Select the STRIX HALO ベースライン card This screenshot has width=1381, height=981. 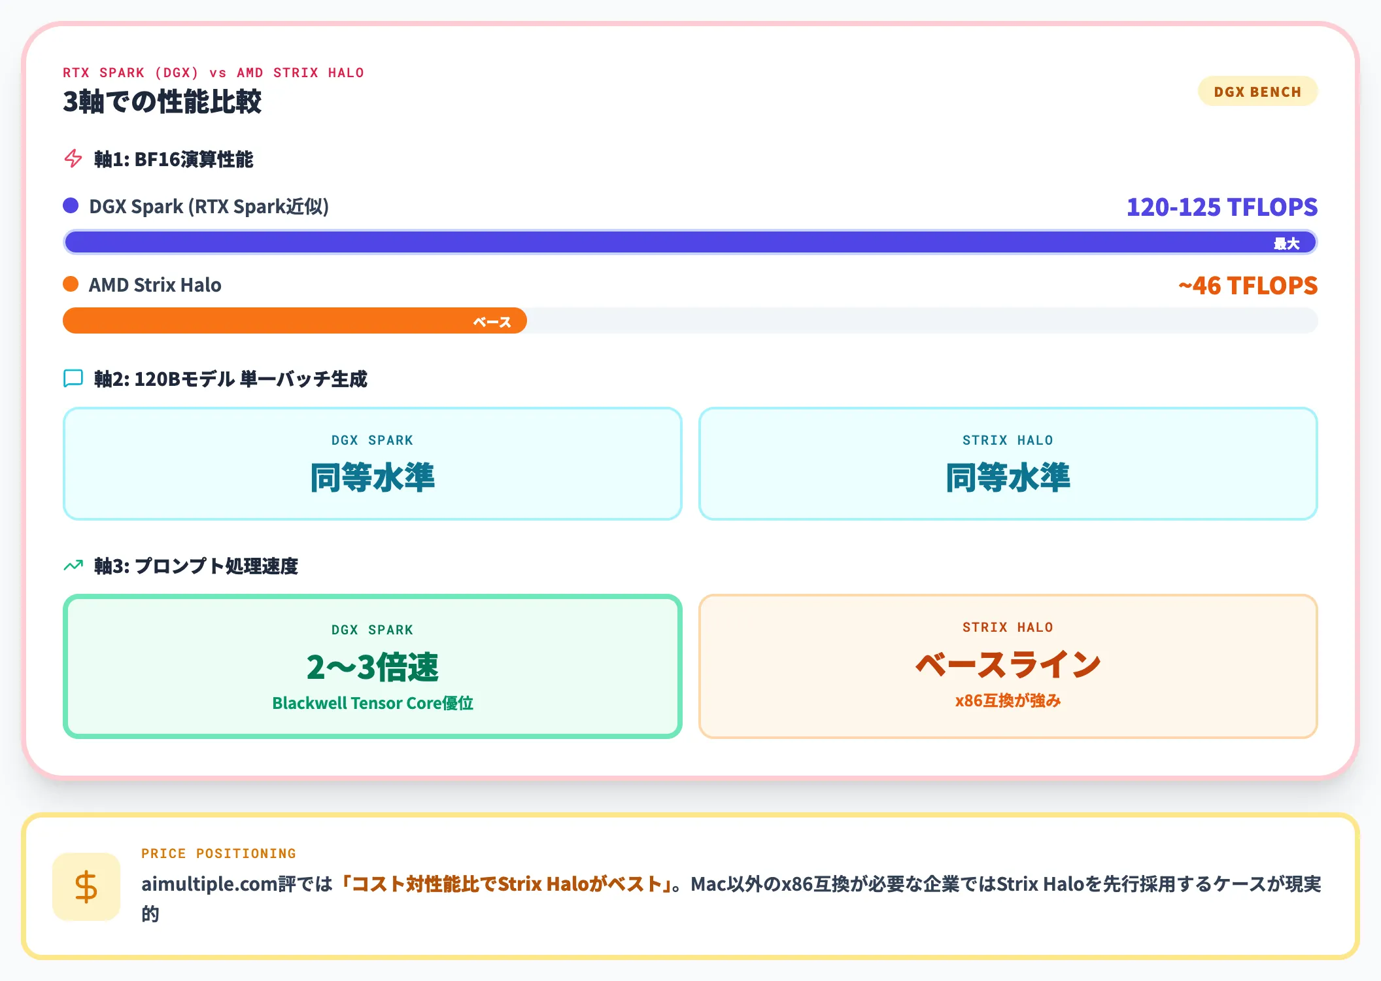(1008, 666)
